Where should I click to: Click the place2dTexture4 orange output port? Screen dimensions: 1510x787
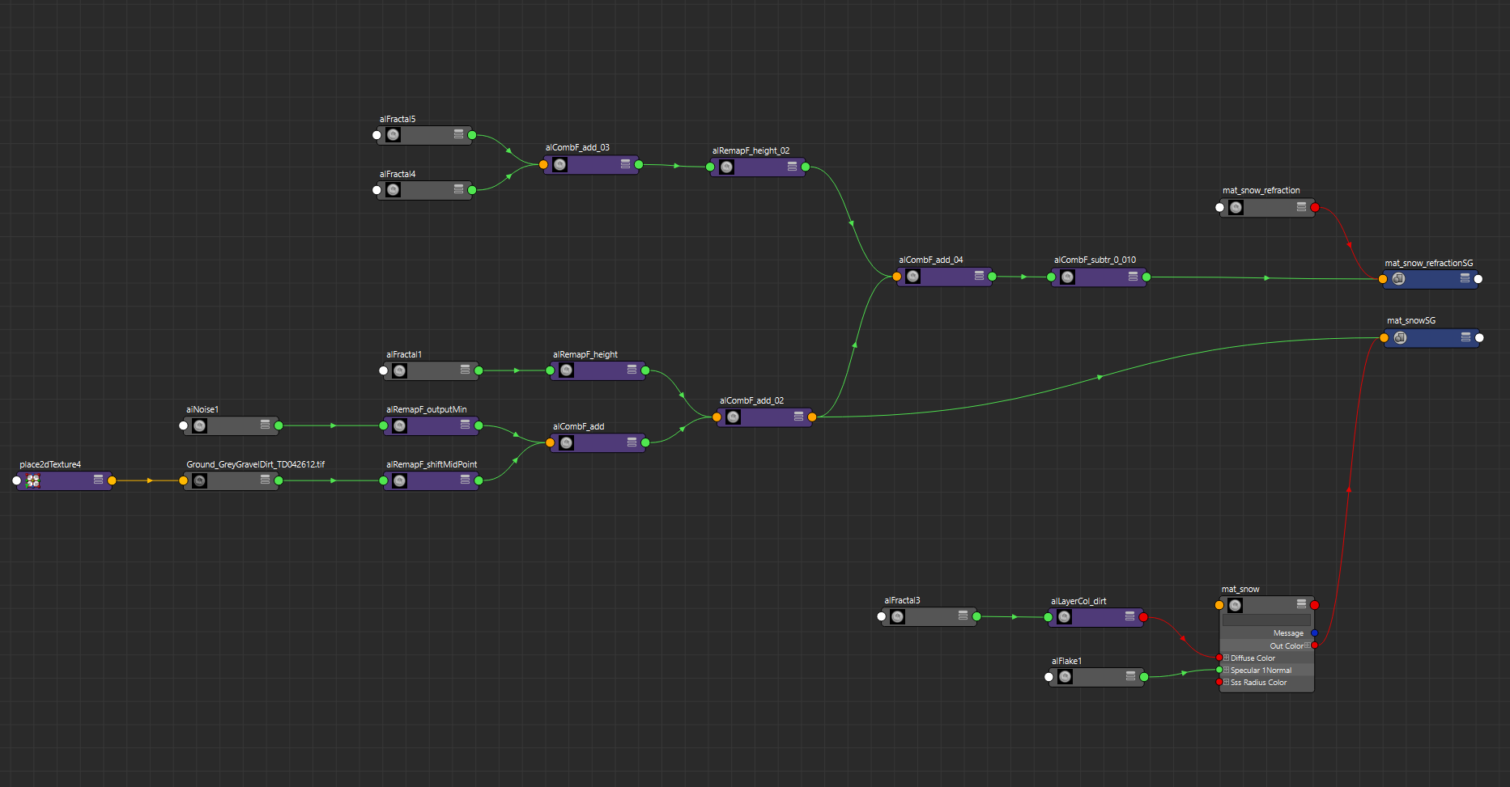[x=112, y=480]
